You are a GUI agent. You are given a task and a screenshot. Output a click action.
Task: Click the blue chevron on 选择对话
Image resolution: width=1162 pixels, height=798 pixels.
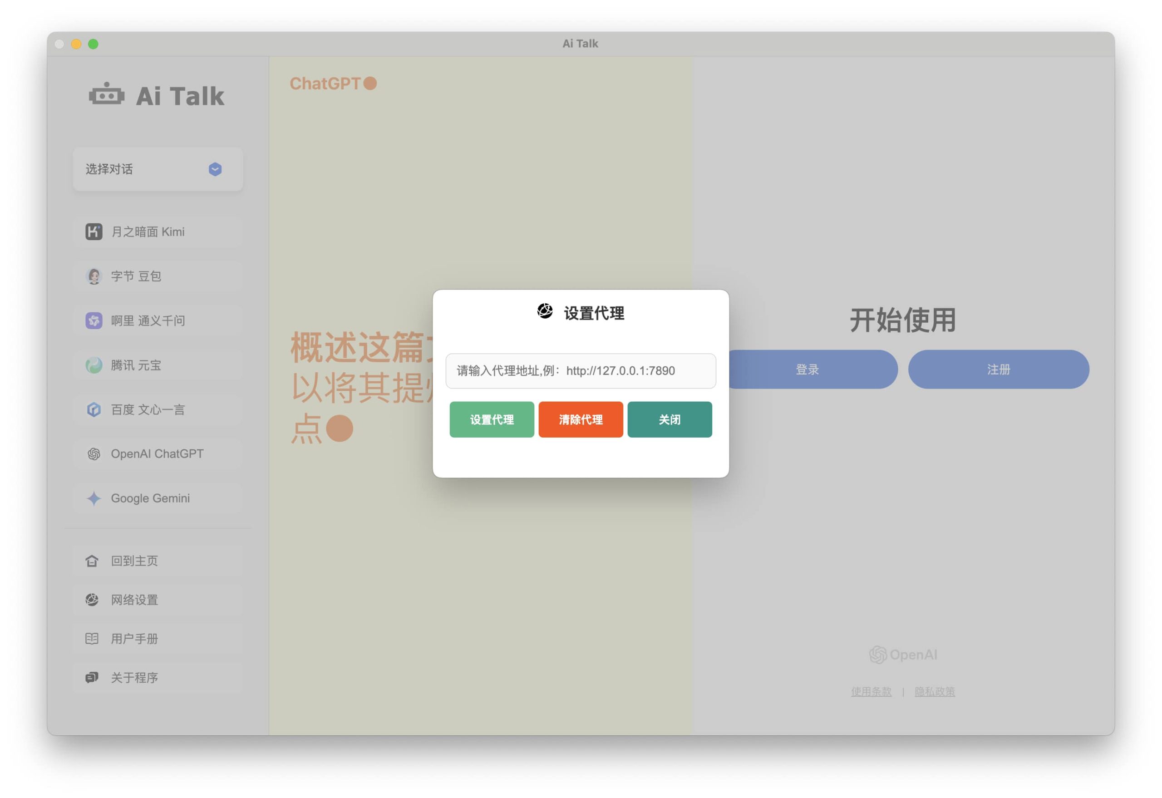coord(215,169)
